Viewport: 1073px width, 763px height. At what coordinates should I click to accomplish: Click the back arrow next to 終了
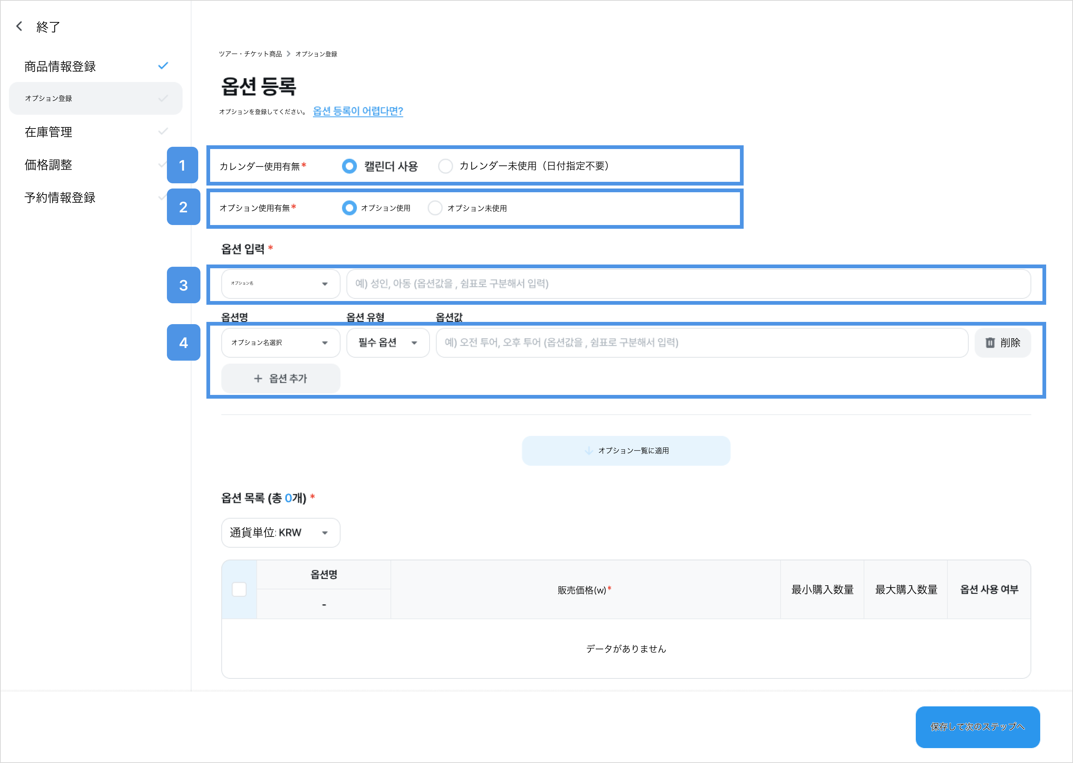click(19, 26)
